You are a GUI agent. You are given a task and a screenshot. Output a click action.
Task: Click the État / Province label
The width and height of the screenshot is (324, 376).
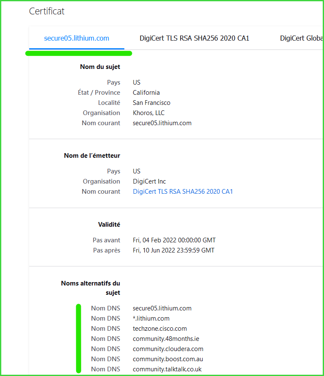tap(99, 92)
